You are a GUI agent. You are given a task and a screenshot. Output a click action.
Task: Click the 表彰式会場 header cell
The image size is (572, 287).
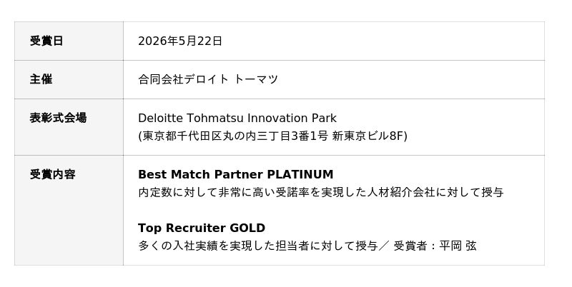pyautogui.click(x=69, y=127)
